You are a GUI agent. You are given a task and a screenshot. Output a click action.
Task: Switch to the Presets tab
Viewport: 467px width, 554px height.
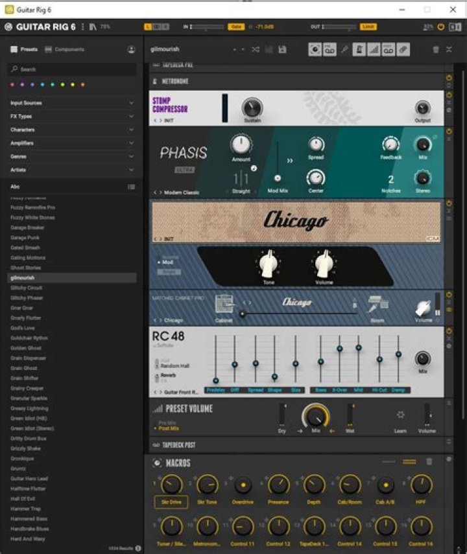pos(24,49)
